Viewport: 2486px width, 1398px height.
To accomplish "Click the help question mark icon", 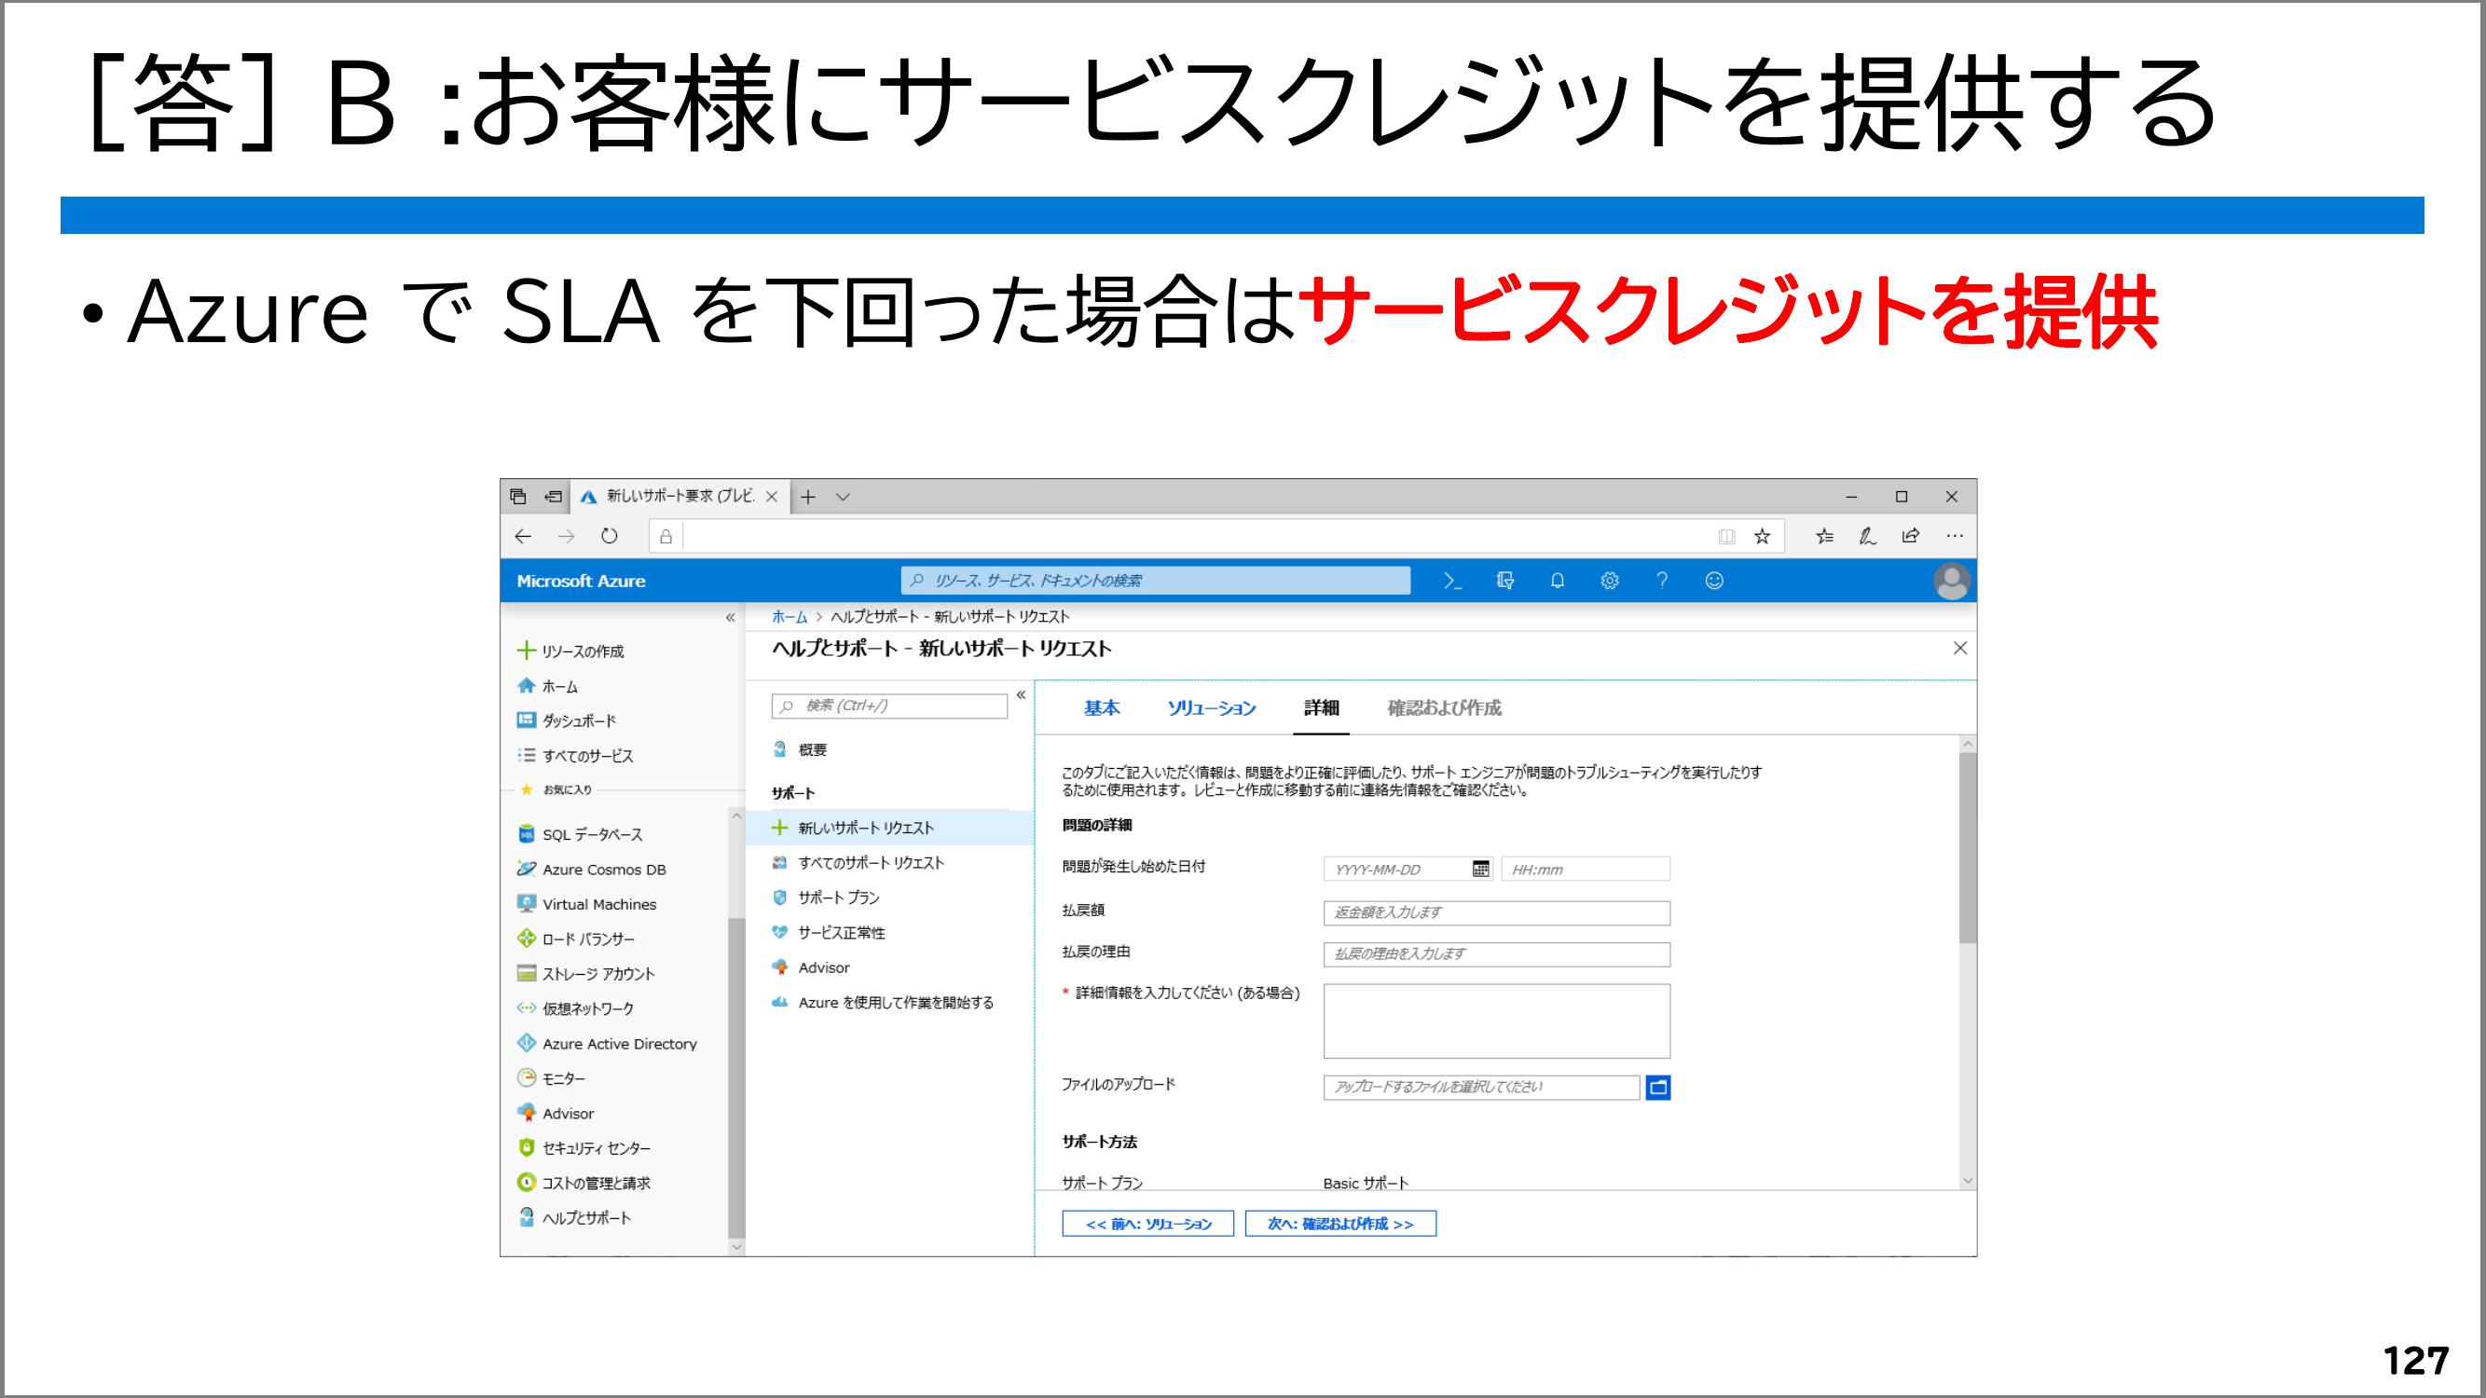I will pyautogui.click(x=1662, y=581).
